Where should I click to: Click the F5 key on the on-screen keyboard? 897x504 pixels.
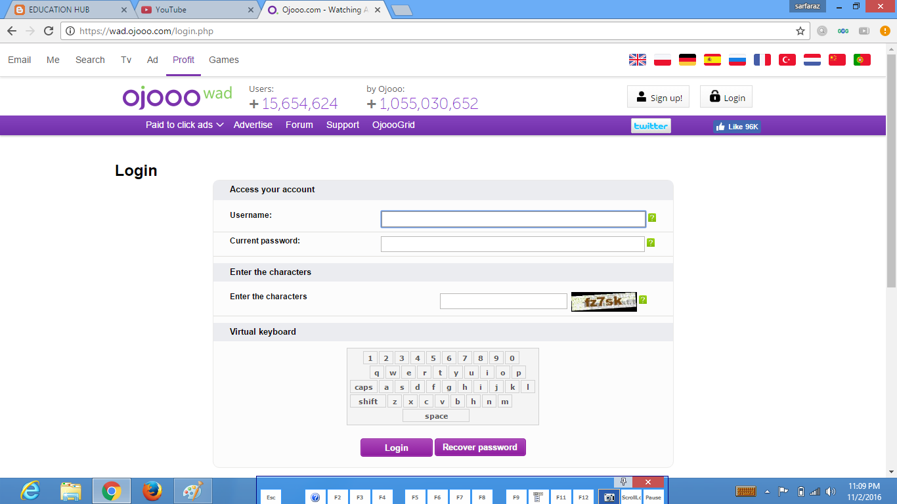[415, 497]
